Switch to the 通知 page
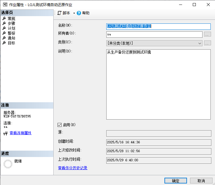The width and height of the screenshot is (215, 185). [11, 38]
